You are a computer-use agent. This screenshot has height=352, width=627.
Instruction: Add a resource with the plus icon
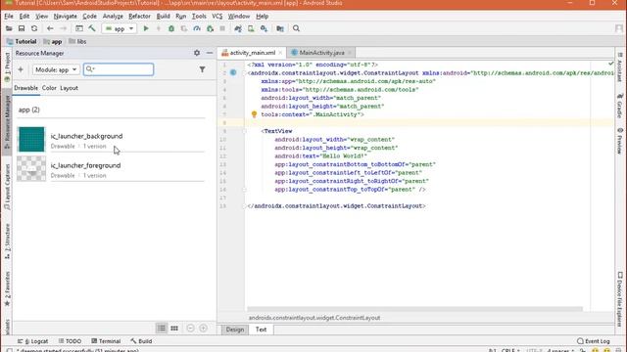(x=21, y=69)
